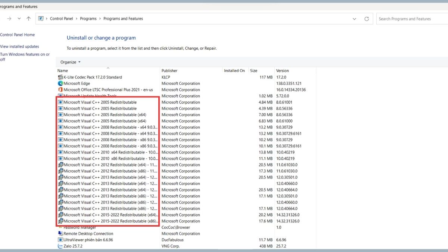Image resolution: width=448 pixels, height=252 pixels.
Task: Sort list by Publisher column header
Action: 169,71
